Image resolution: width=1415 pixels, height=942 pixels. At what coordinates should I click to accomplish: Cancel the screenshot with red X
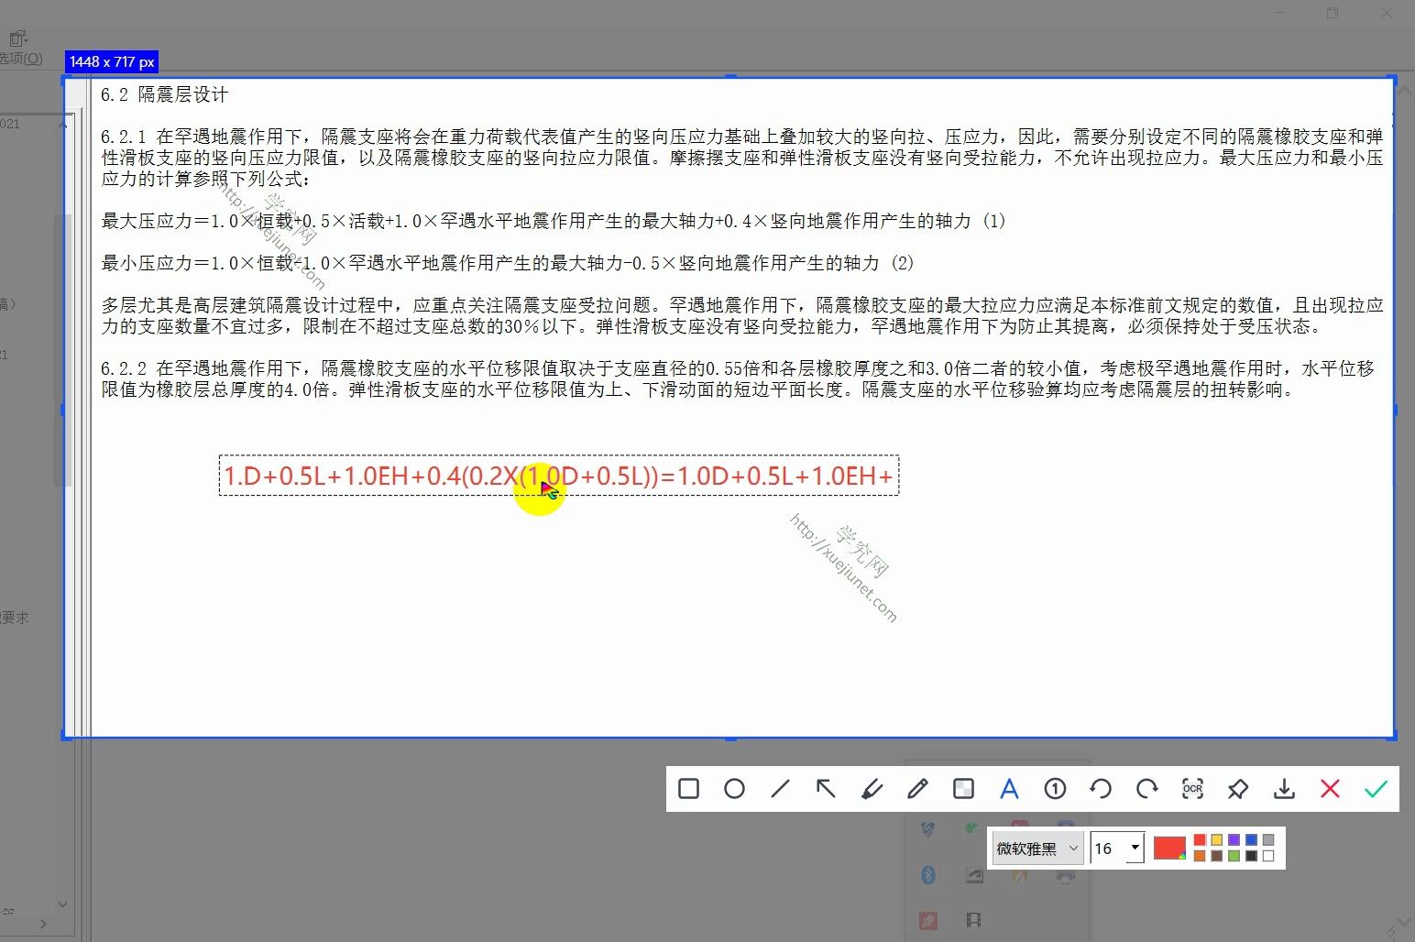click(x=1330, y=789)
